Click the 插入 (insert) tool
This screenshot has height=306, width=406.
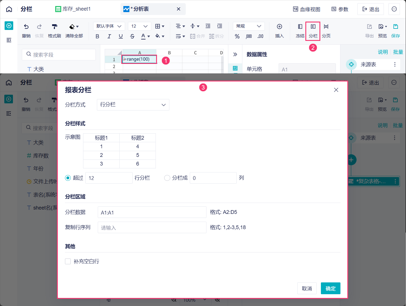(279, 31)
